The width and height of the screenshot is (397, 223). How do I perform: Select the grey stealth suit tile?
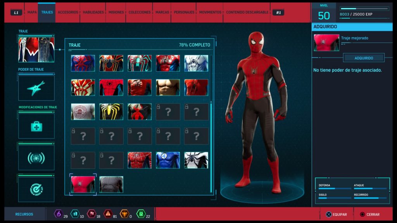point(111,185)
